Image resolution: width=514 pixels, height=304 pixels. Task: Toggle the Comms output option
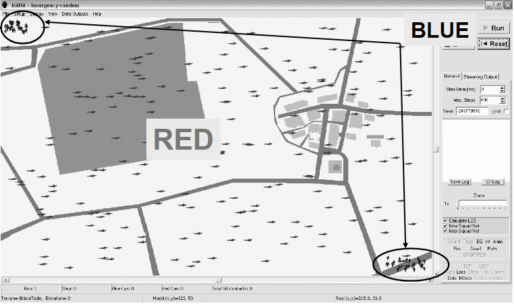[498, 272]
